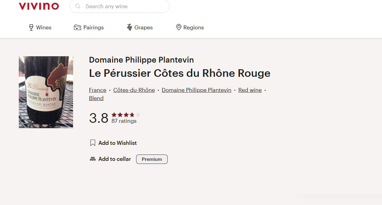Click the star rating display

tap(126, 115)
